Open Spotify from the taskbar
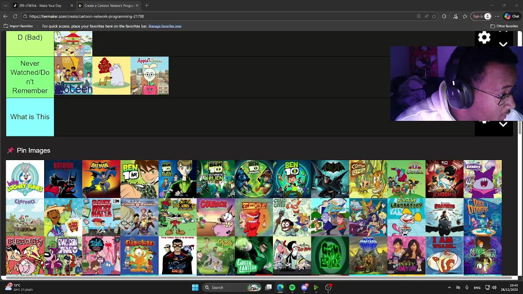The image size is (523, 294). pos(292,287)
